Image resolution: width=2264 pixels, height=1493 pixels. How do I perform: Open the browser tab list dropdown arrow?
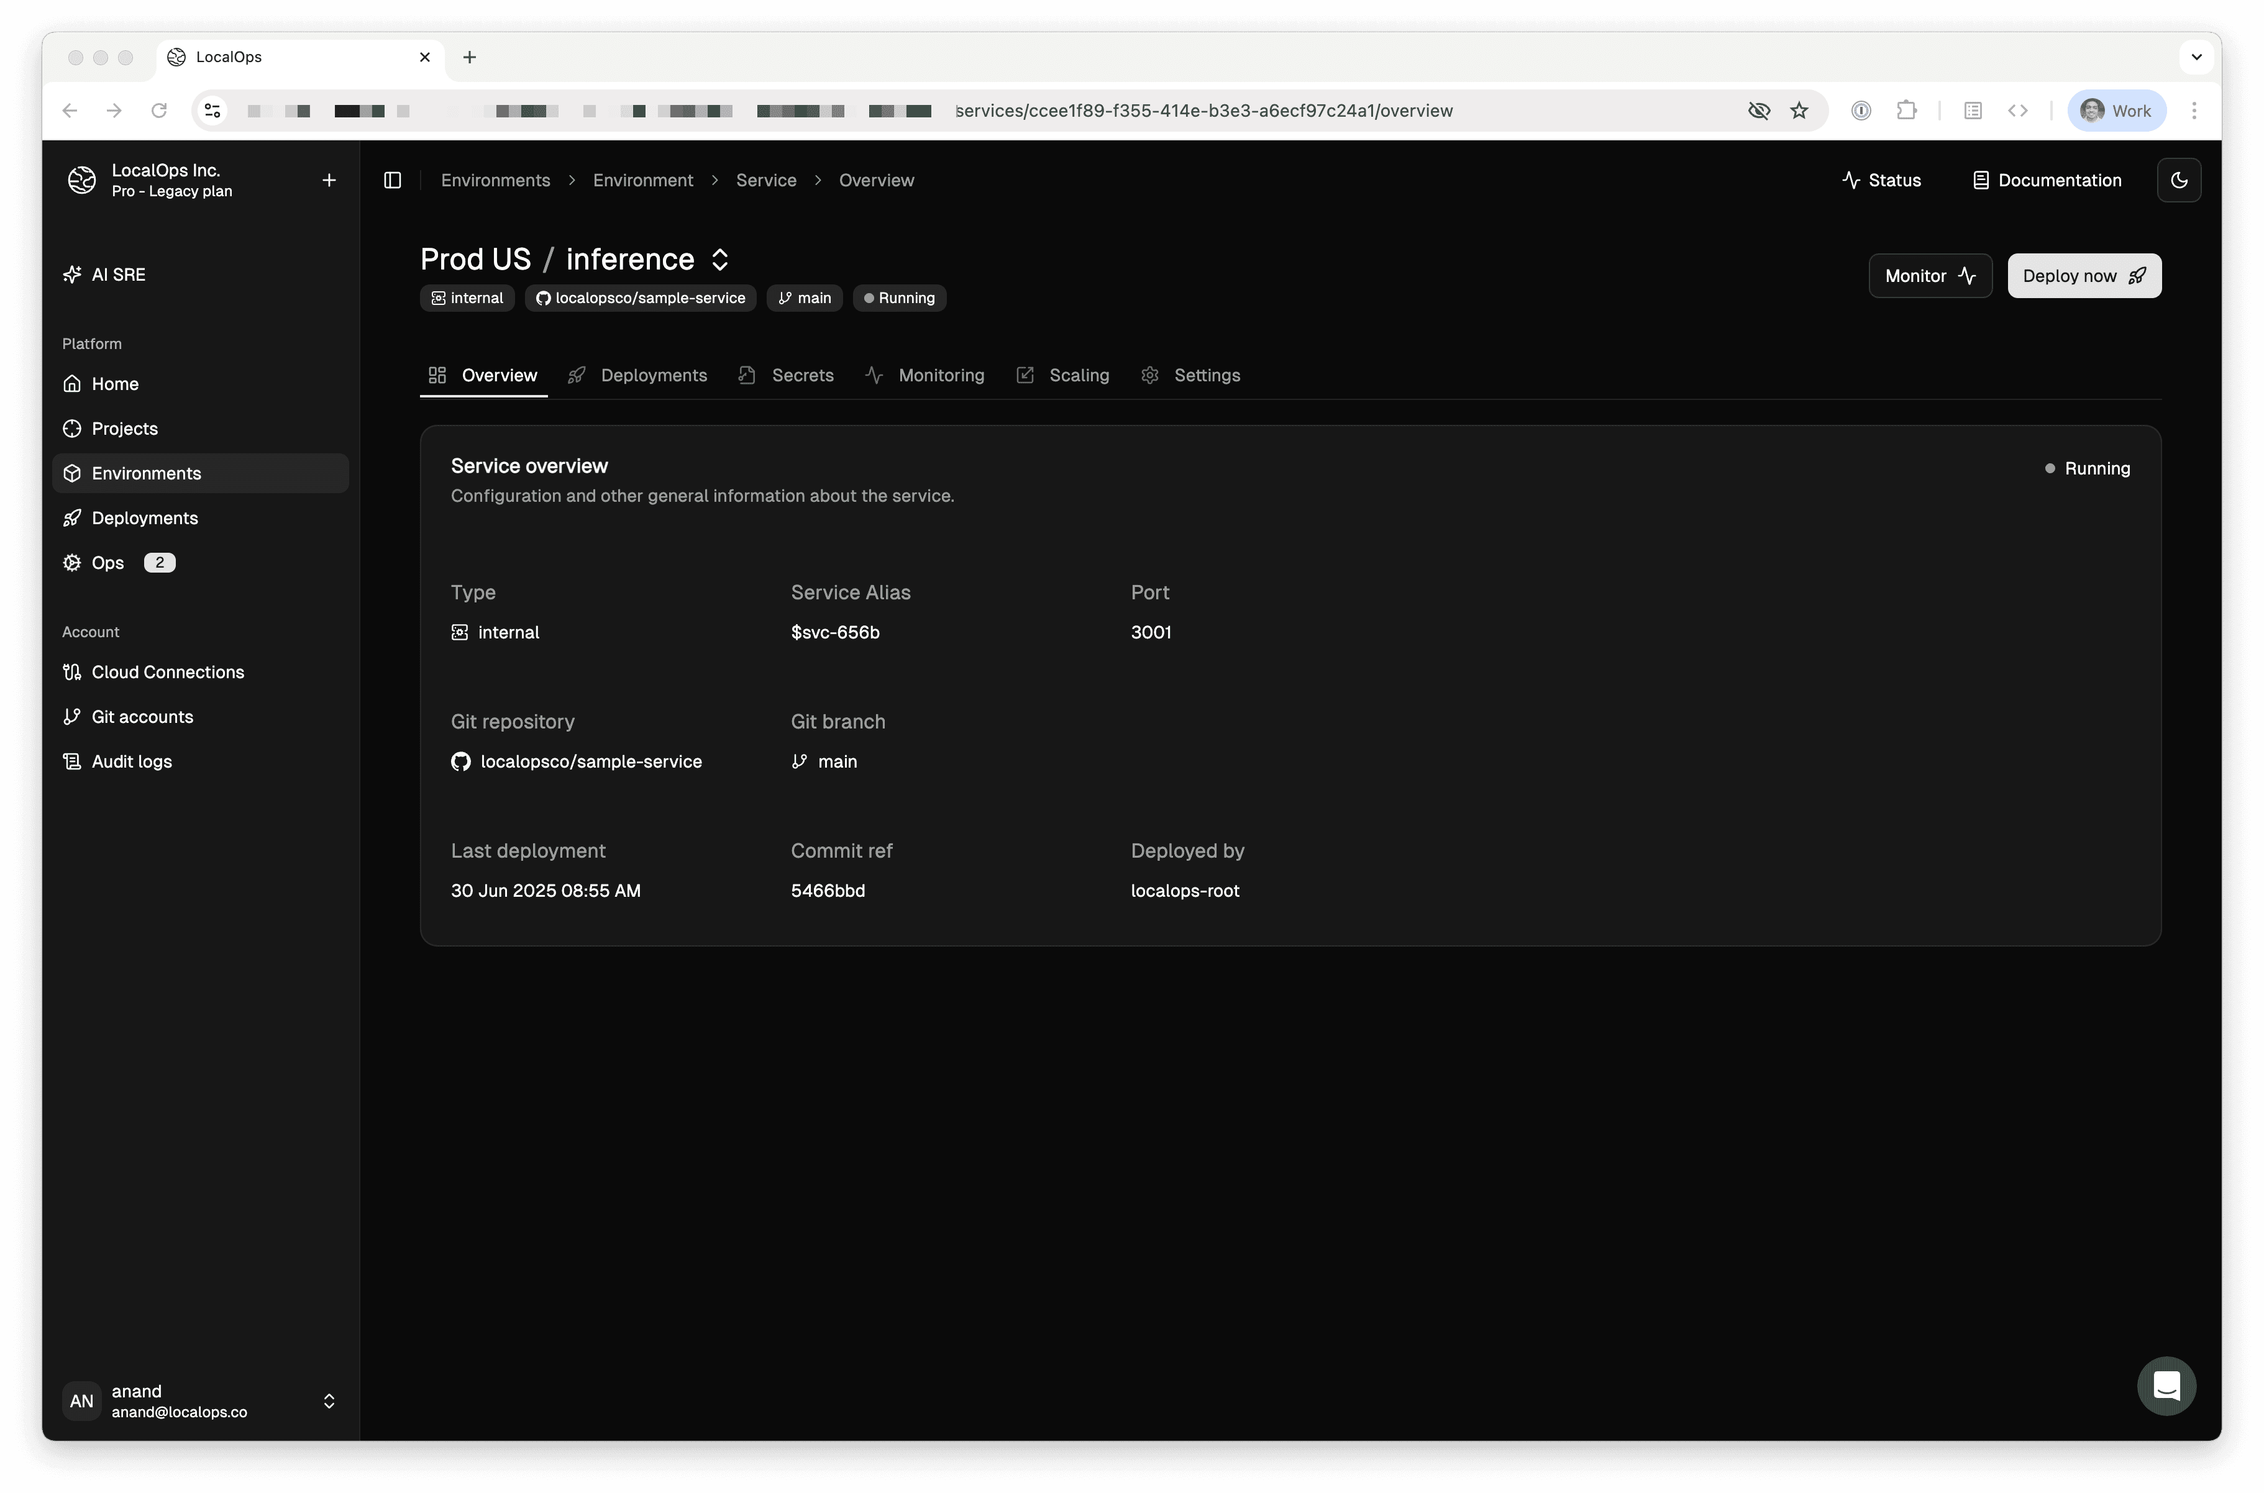pos(2196,57)
